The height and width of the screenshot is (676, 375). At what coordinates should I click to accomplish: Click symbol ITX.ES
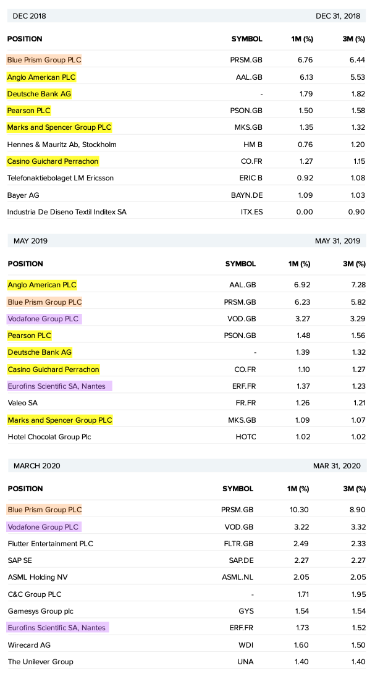(x=251, y=212)
